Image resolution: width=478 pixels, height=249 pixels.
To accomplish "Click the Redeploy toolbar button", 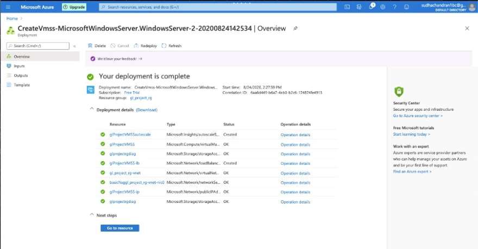I will pyautogui.click(x=146, y=46).
